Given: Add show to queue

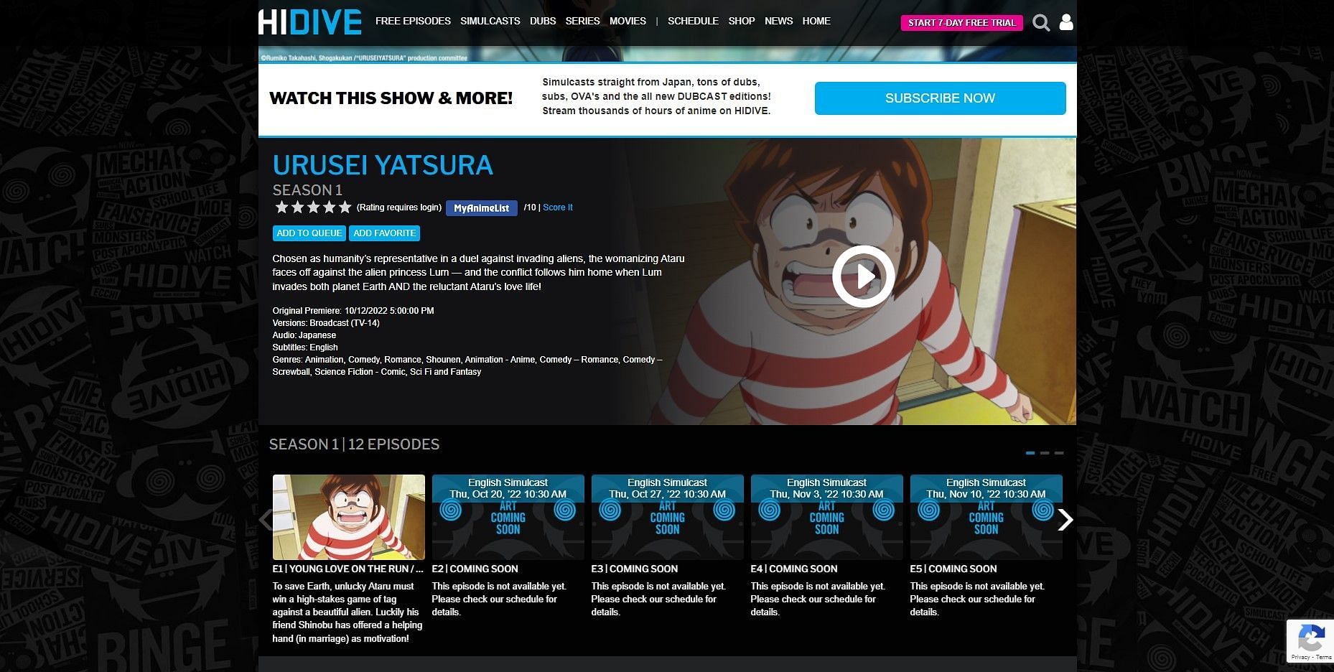Looking at the screenshot, I should 309,233.
